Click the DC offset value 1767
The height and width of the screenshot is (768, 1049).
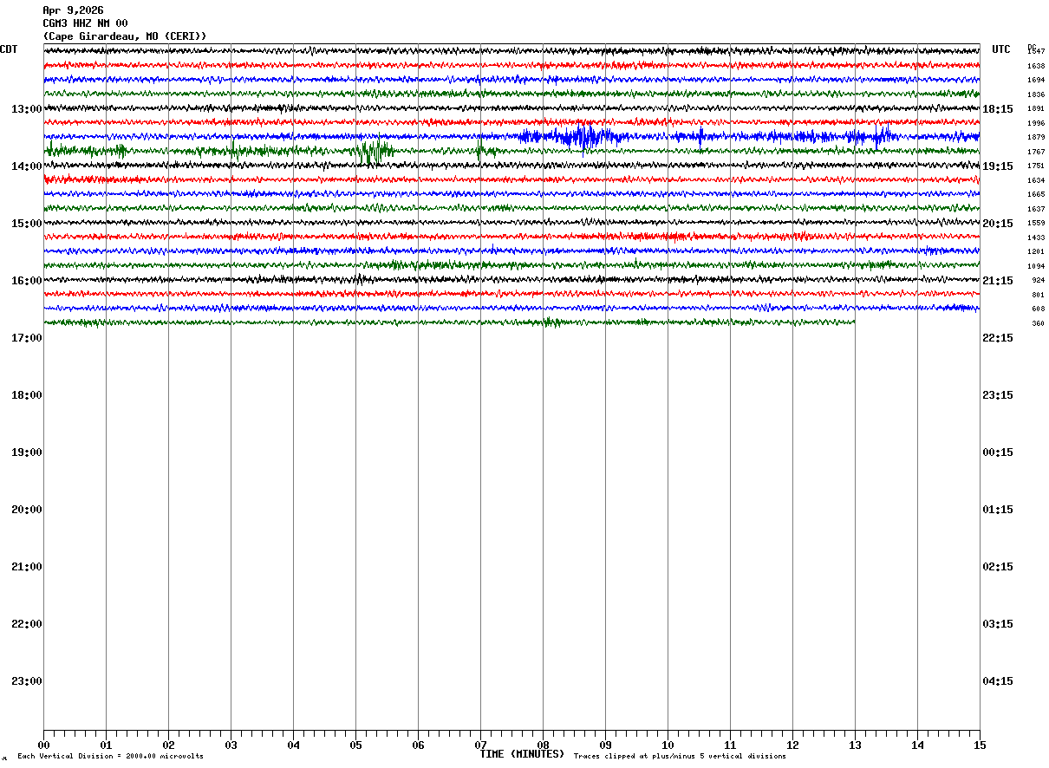tap(1036, 152)
